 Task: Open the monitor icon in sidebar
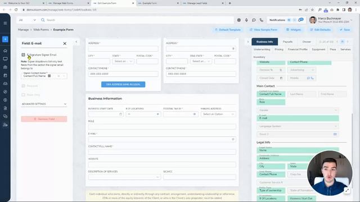(x=5, y=59)
